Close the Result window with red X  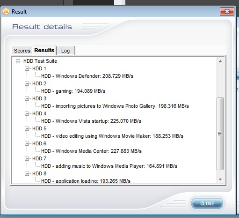[227, 12]
